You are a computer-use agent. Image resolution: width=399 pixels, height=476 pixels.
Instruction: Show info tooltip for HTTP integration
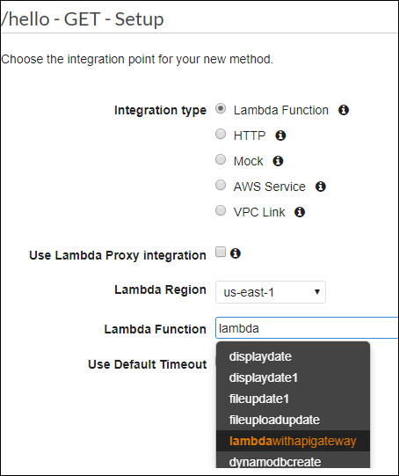coord(280,135)
